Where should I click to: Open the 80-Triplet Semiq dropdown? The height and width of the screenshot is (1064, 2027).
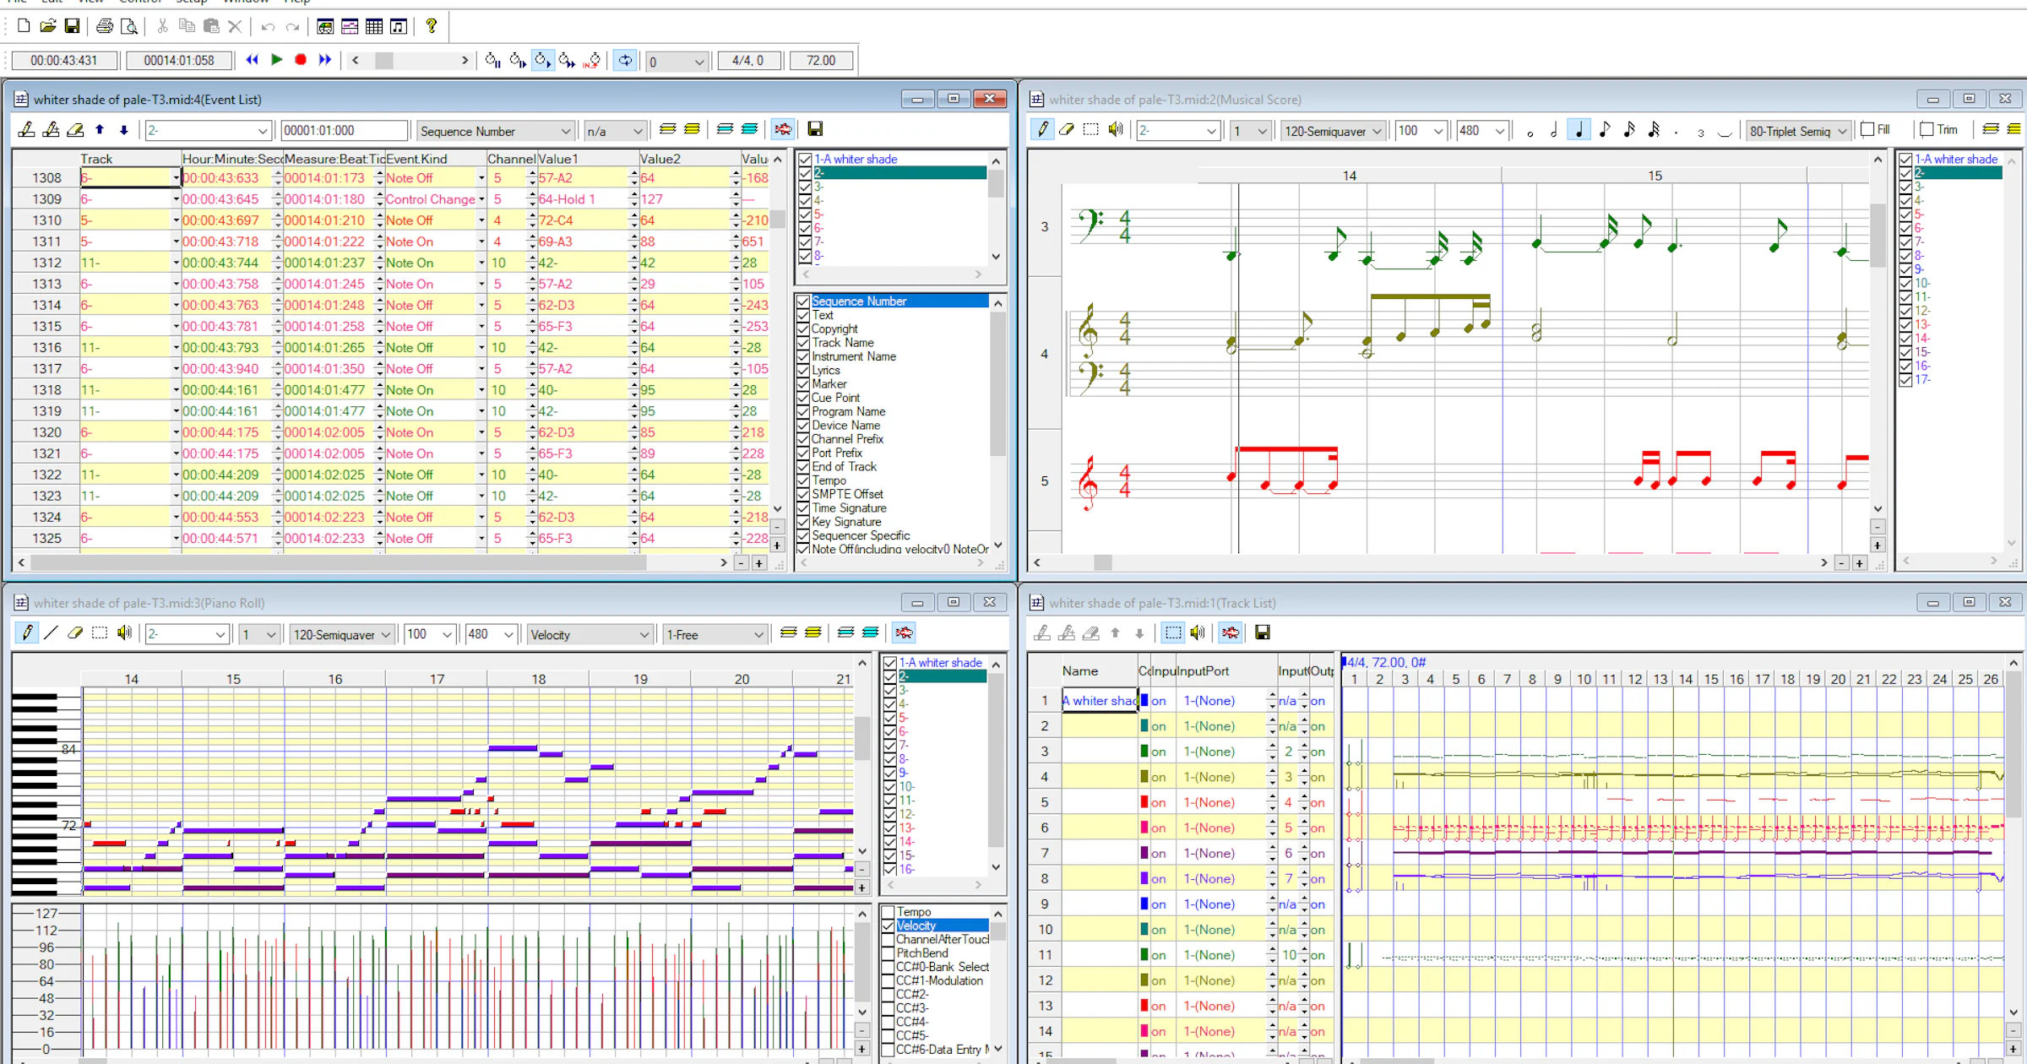pyautogui.click(x=1799, y=131)
